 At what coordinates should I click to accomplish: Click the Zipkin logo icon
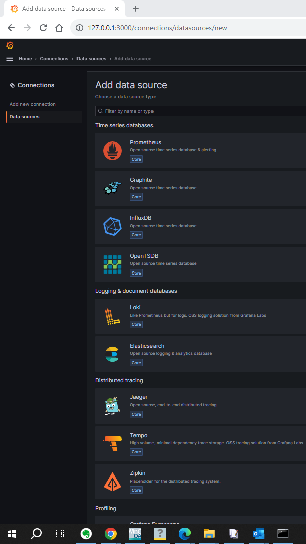point(112,481)
